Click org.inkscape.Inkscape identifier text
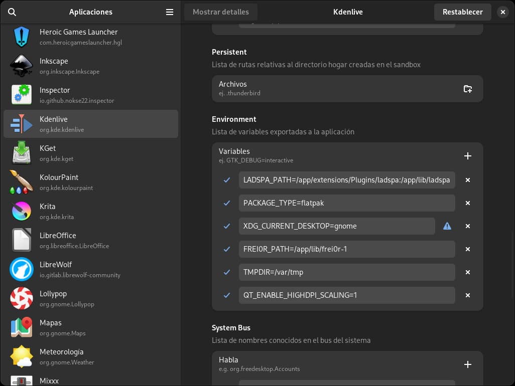The image size is (515, 386). click(69, 72)
